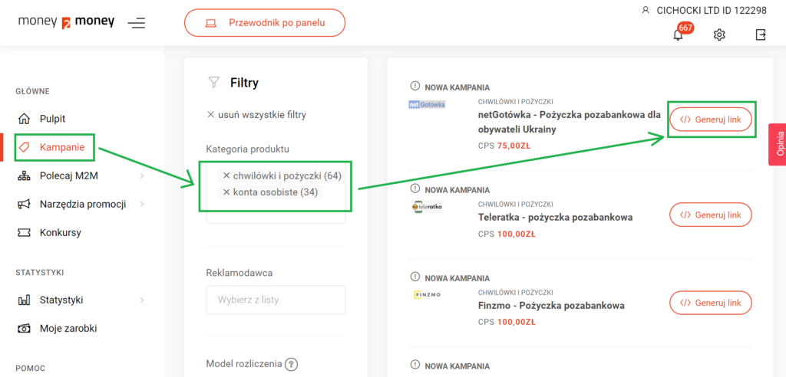Open notifications bell with 667 badge
The image size is (786, 377).
click(678, 34)
